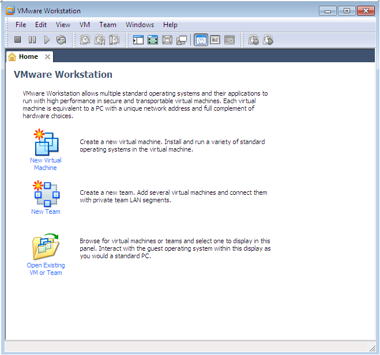
Task: Click 'Browse for virtual machines or teams' text
Action: tap(175, 248)
